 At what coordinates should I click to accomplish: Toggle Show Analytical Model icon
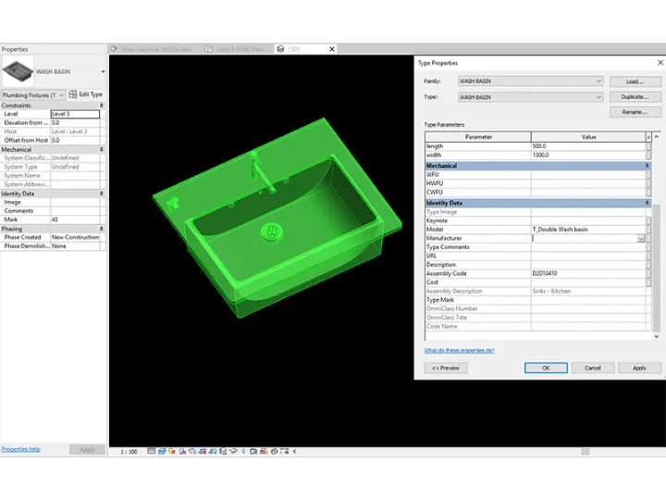[264, 451]
